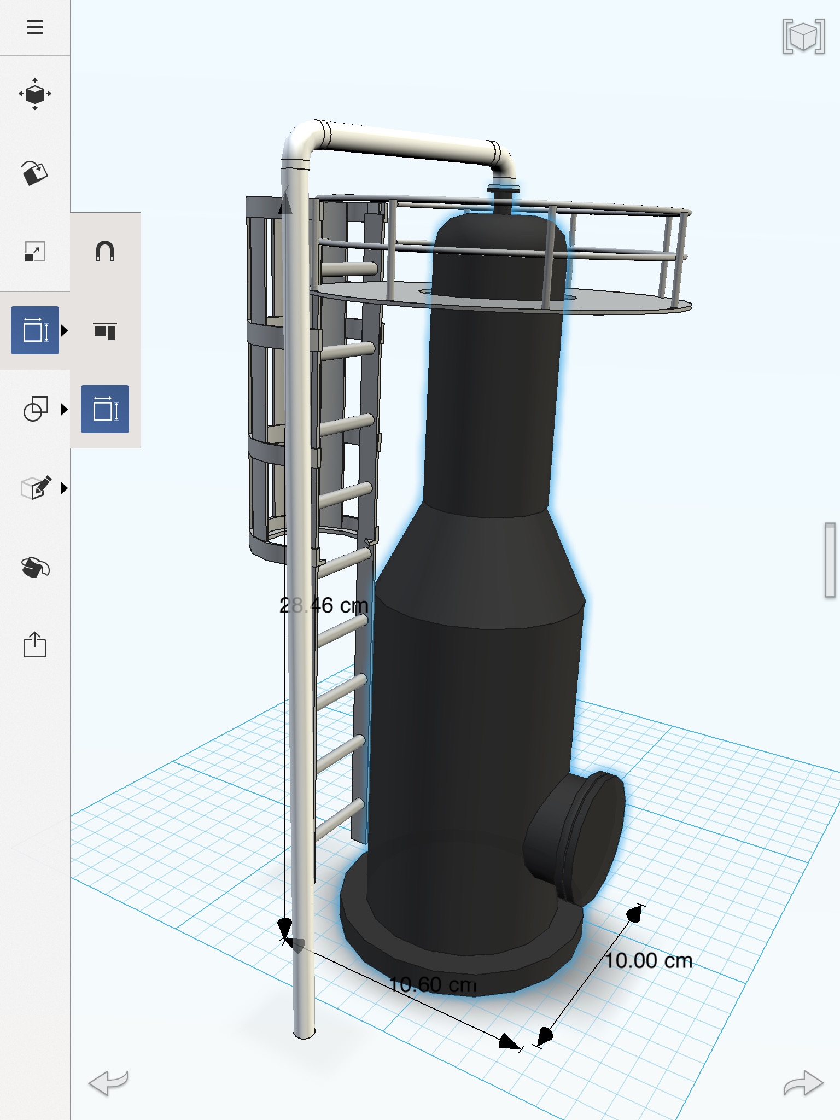Click the Redo arrow
The width and height of the screenshot is (840, 1120).
(803, 1082)
